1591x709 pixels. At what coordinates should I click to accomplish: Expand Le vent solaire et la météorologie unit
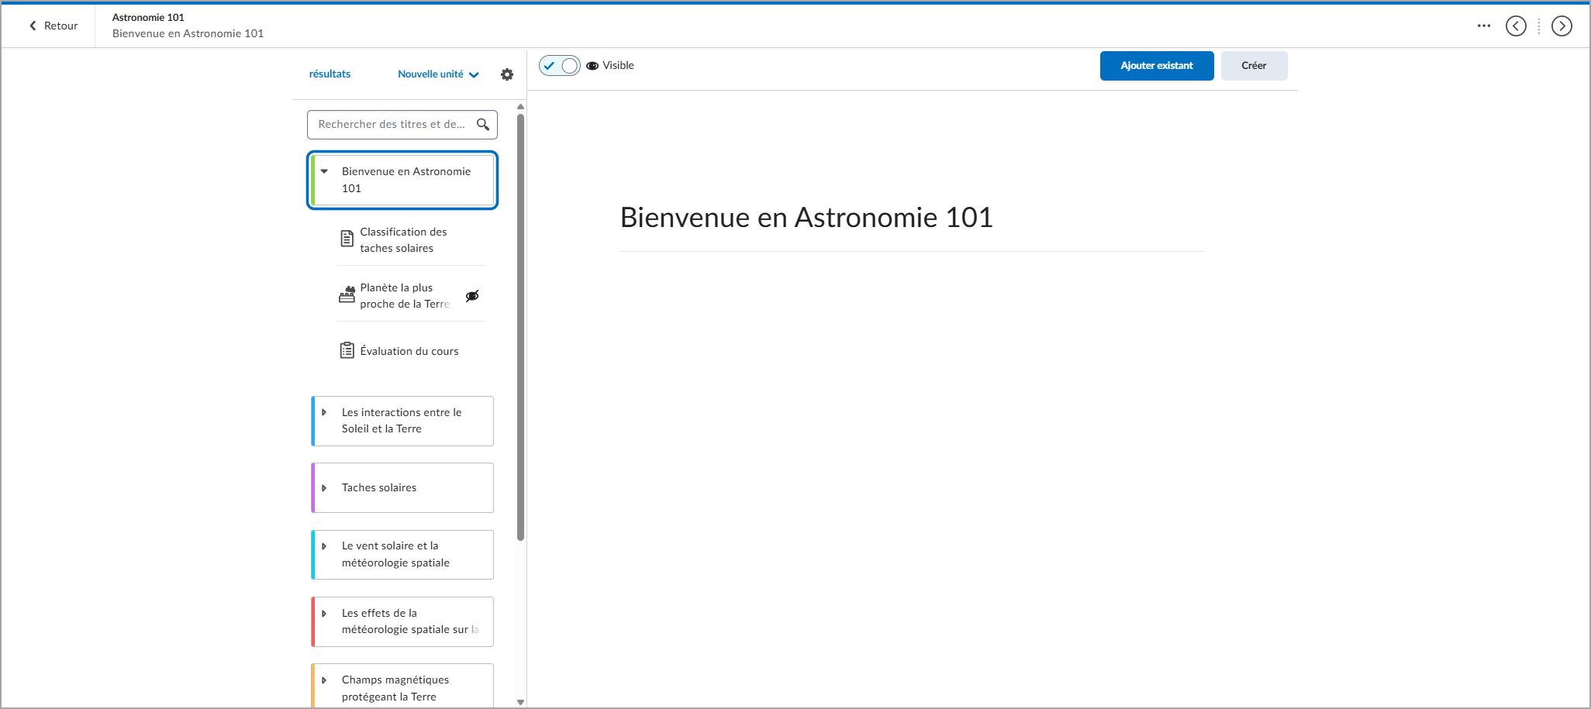click(x=324, y=546)
